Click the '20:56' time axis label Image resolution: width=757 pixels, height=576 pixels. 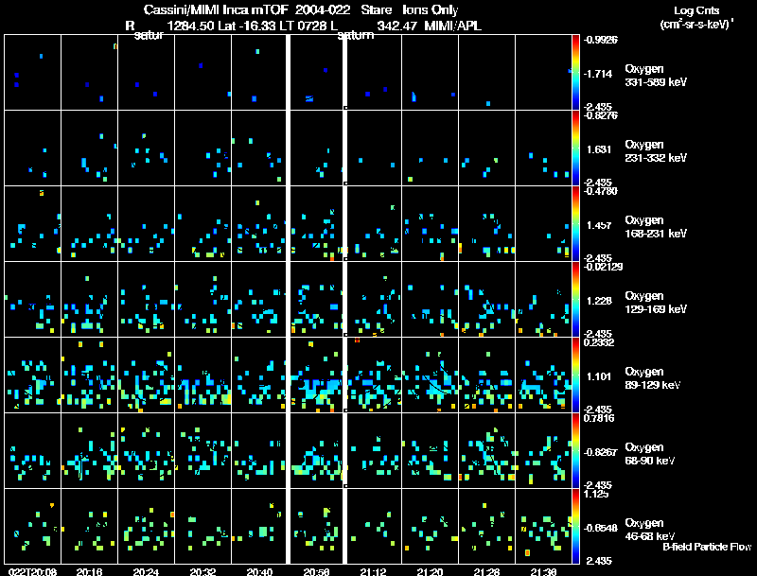click(317, 571)
